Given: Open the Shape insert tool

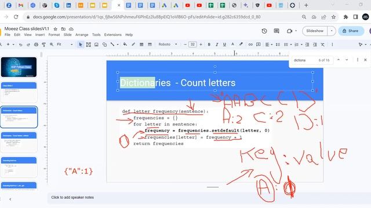Looking at the screenshot, I should pyautogui.click(x=104, y=44).
